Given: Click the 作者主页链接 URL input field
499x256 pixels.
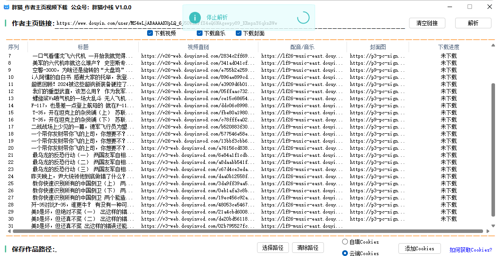Looking at the screenshot, I should click(x=230, y=23).
